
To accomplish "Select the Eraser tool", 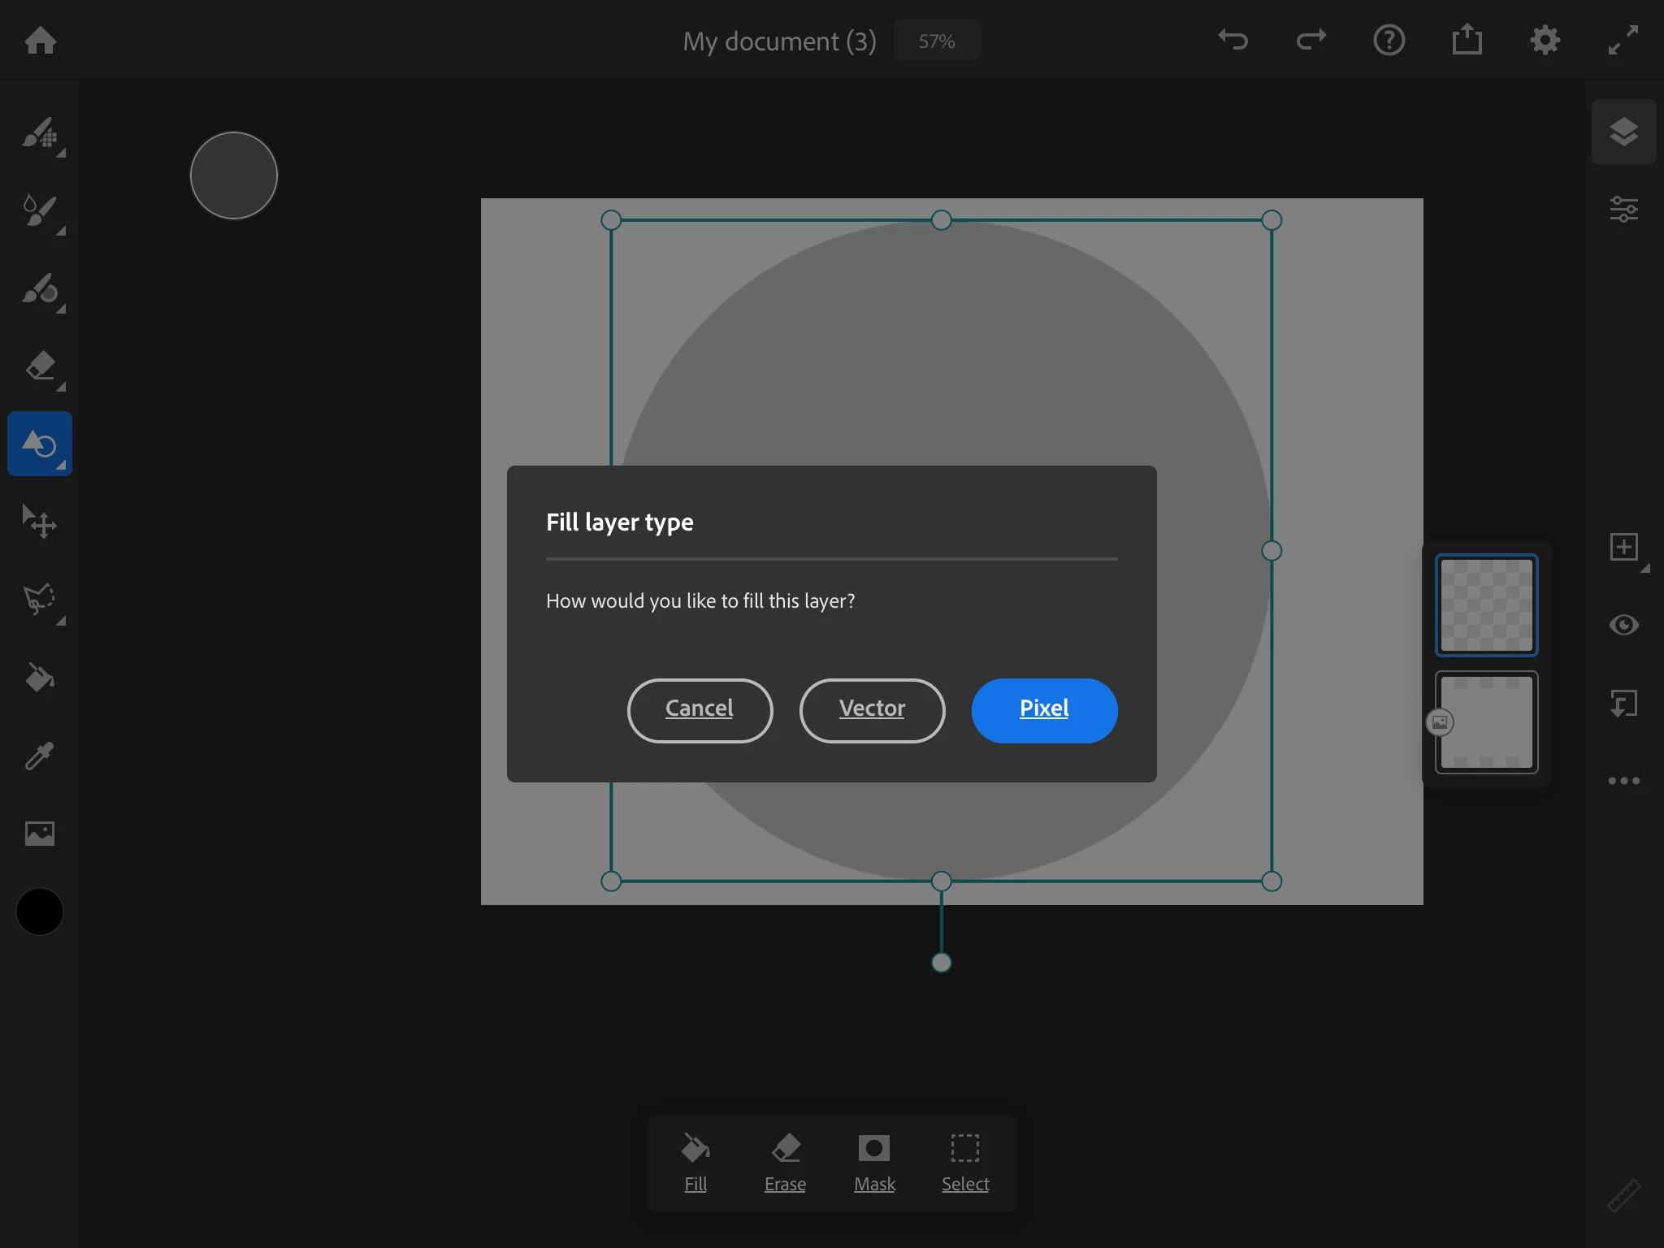I will (39, 366).
